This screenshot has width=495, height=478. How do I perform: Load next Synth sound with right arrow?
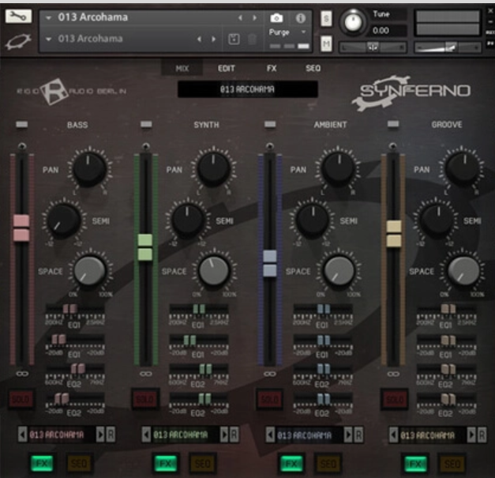pyautogui.click(x=224, y=435)
